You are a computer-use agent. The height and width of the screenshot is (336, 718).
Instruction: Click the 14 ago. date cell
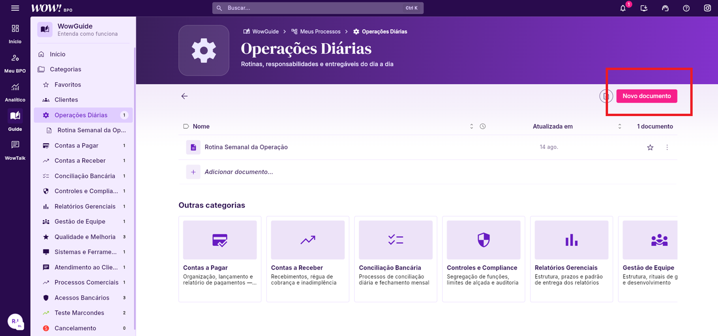pyautogui.click(x=549, y=147)
